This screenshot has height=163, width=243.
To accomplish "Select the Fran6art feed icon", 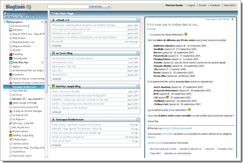I will point(11,83).
